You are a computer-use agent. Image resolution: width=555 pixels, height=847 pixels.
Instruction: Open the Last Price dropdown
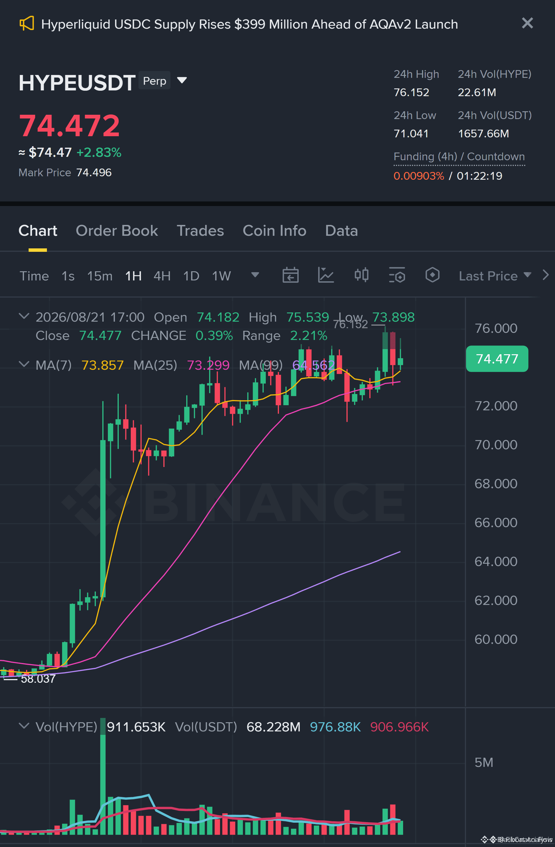(495, 276)
